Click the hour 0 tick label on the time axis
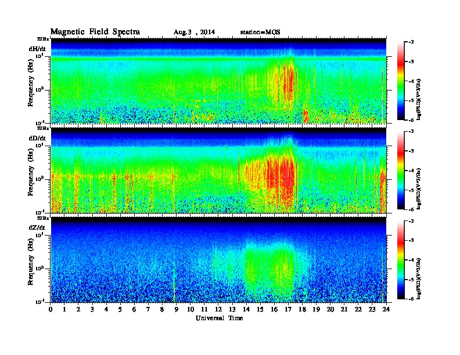 tap(51, 309)
